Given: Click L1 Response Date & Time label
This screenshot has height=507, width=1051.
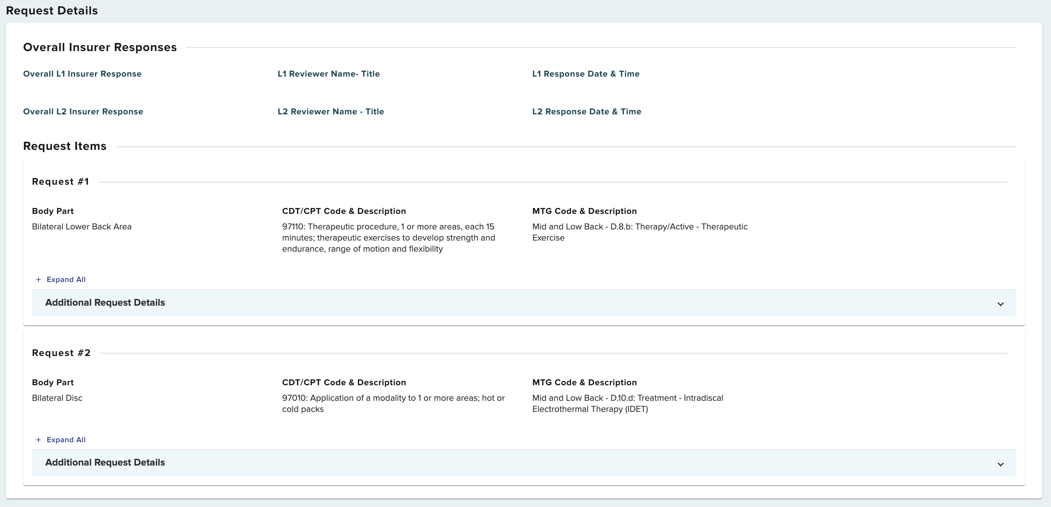Looking at the screenshot, I should point(585,74).
